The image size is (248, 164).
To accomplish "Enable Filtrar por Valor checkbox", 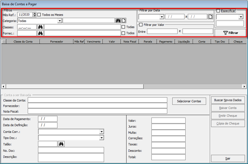I will [141, 25].
